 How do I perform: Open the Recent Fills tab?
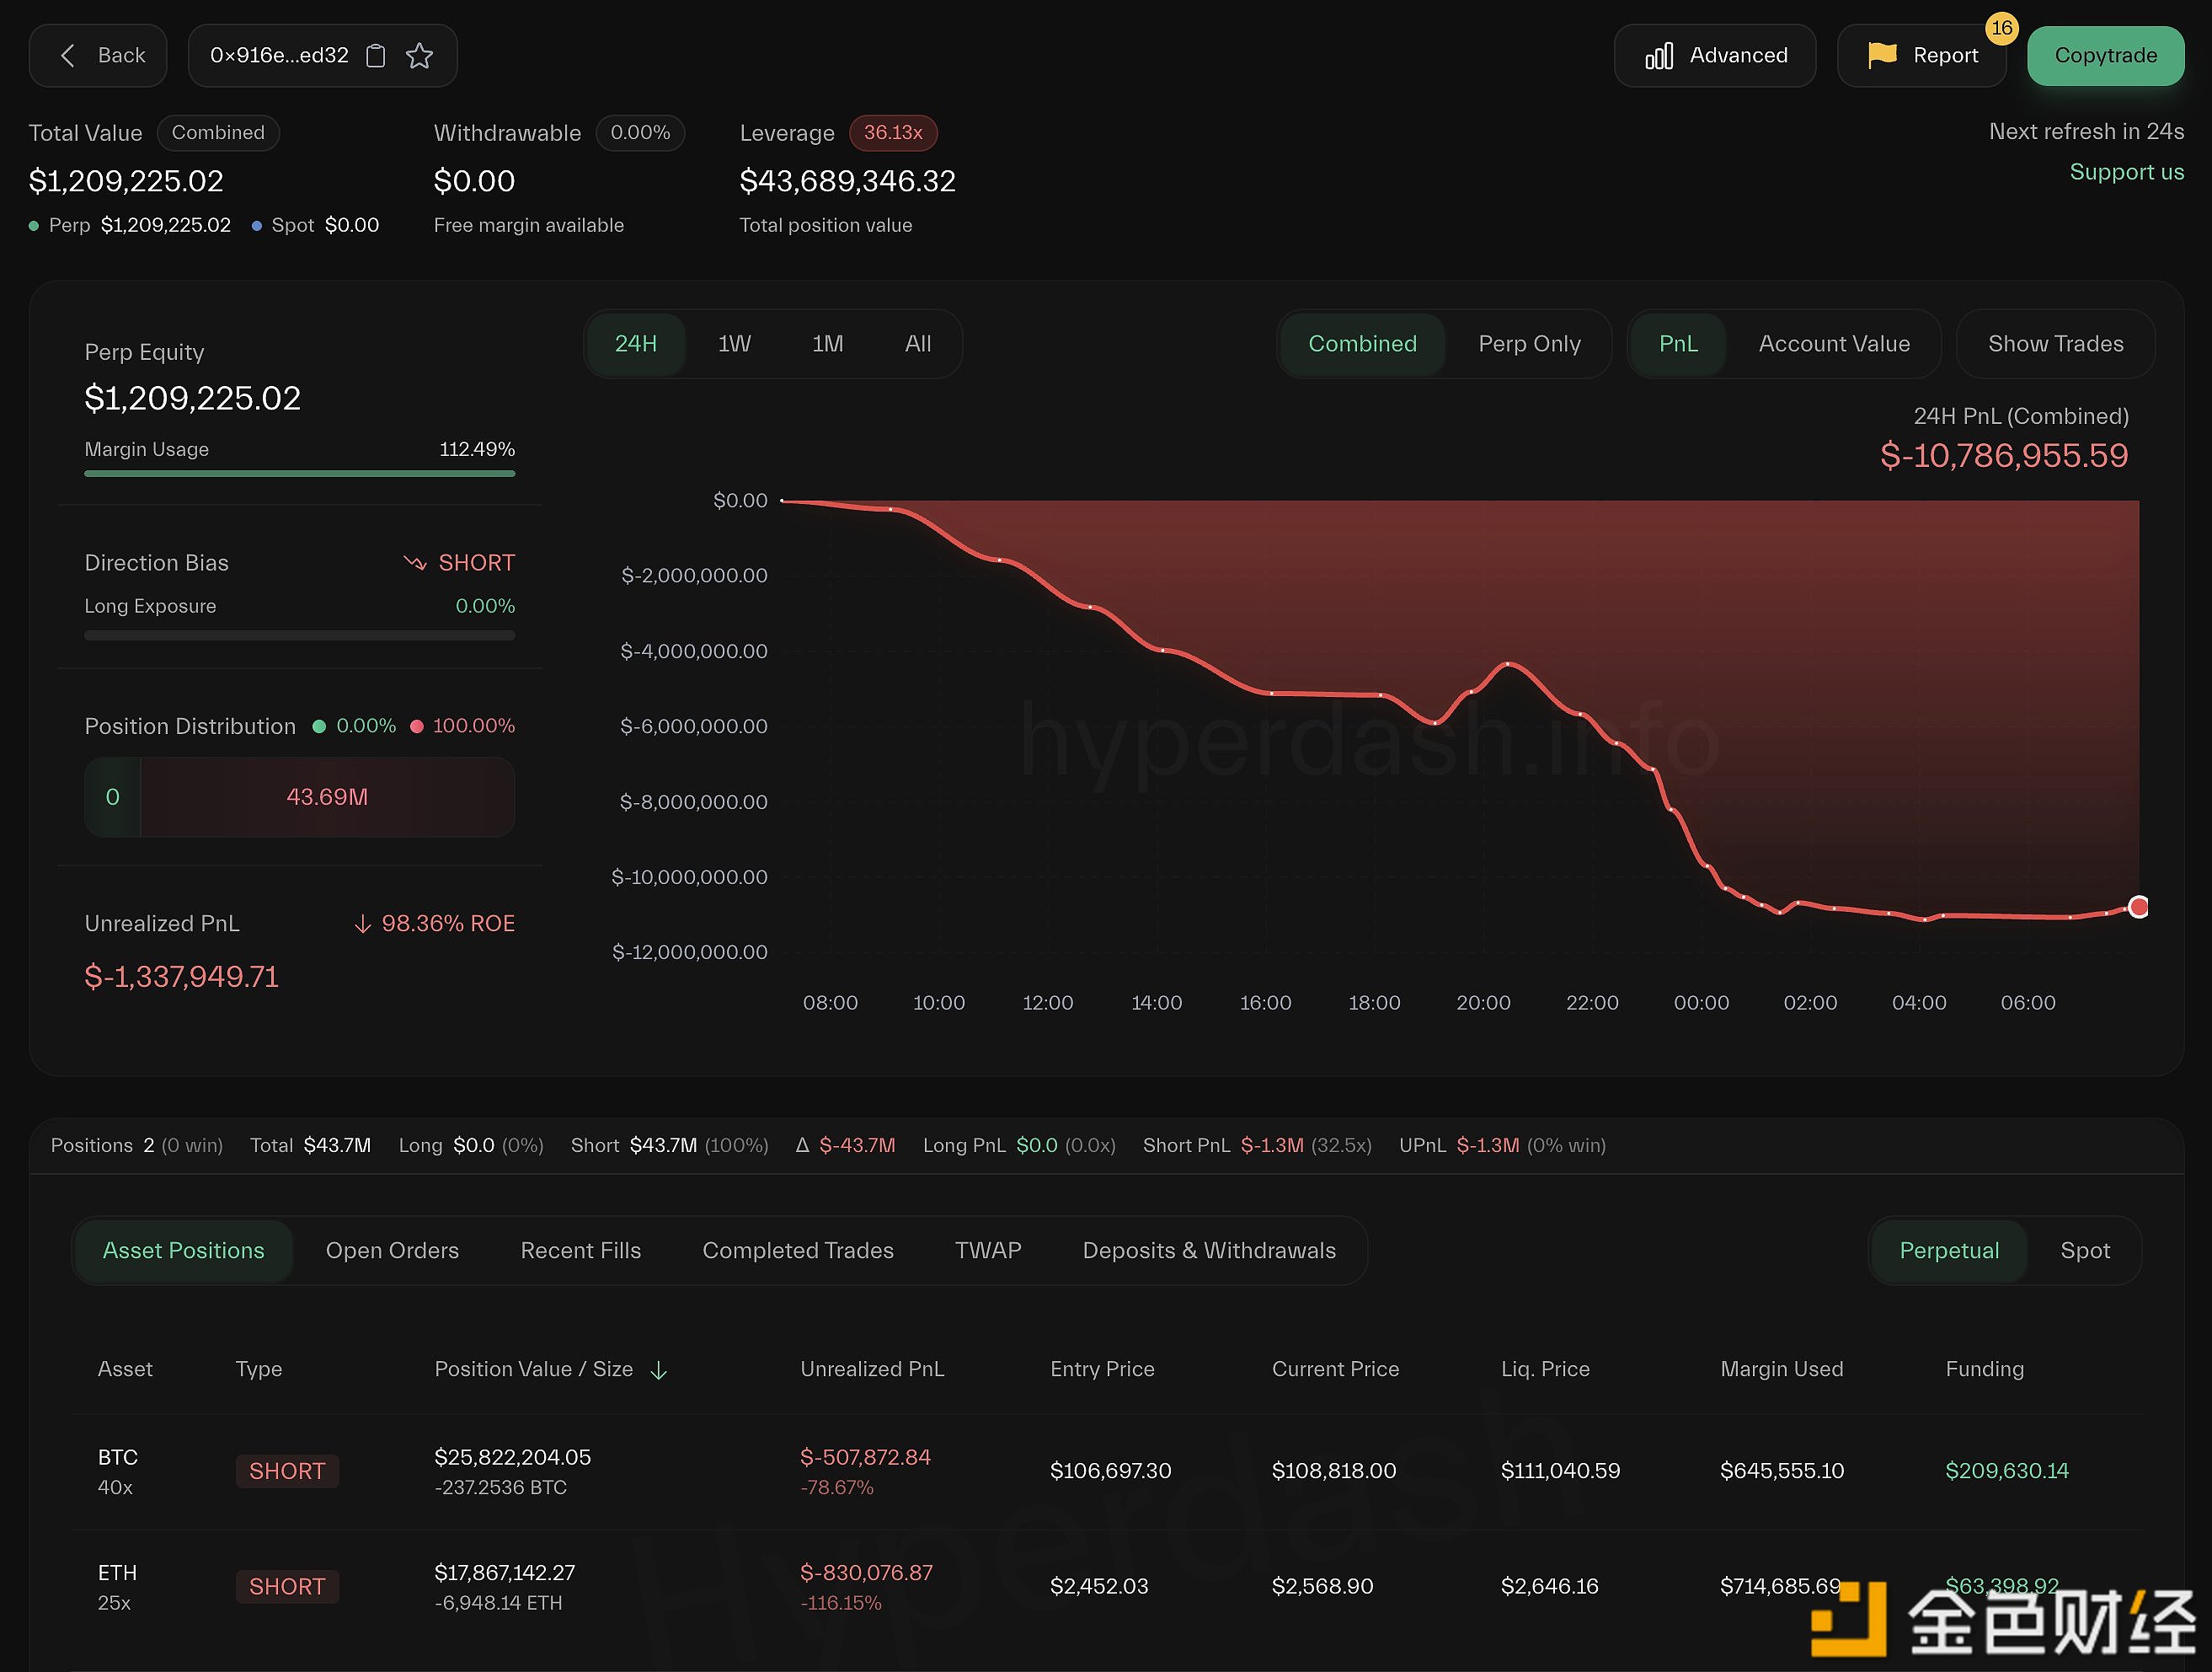tap(580, 1251)
